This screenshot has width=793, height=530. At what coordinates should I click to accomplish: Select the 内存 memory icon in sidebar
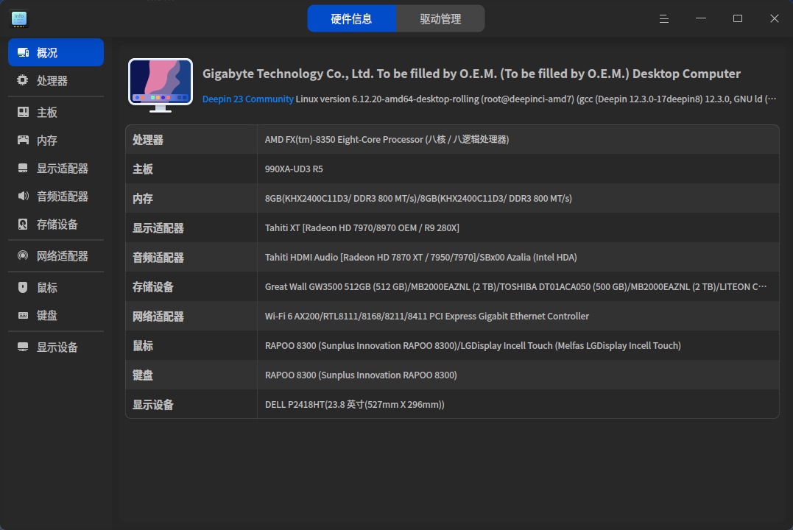point(24,140)
